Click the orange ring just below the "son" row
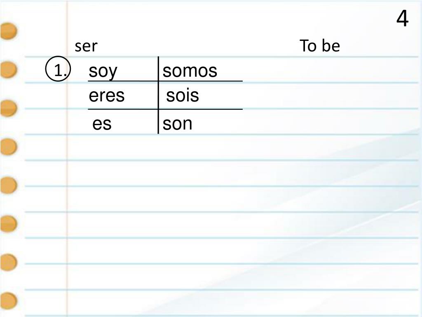 (9, 147)
